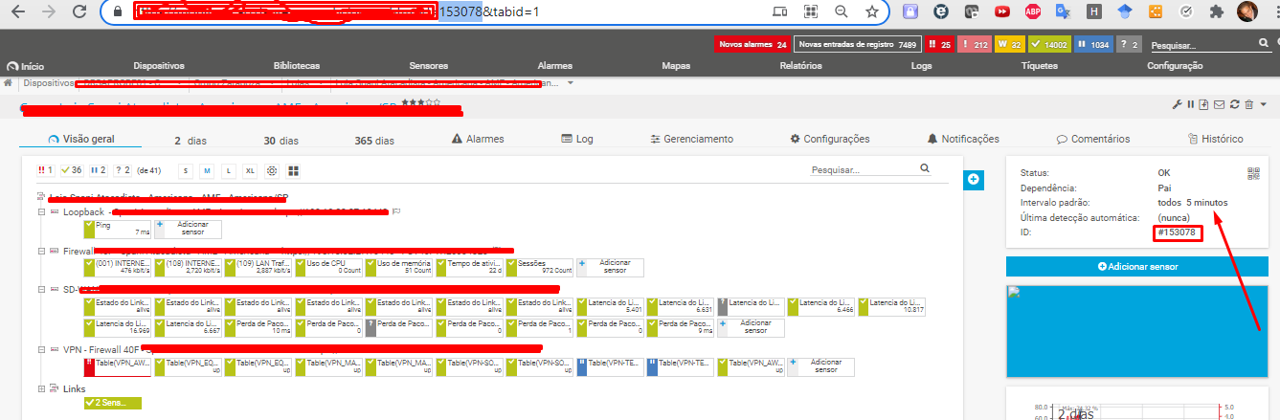Viewport: 1280px width, 420px height.
Task: Show the 1034 paused sensors
Action: pos(1094,44)
